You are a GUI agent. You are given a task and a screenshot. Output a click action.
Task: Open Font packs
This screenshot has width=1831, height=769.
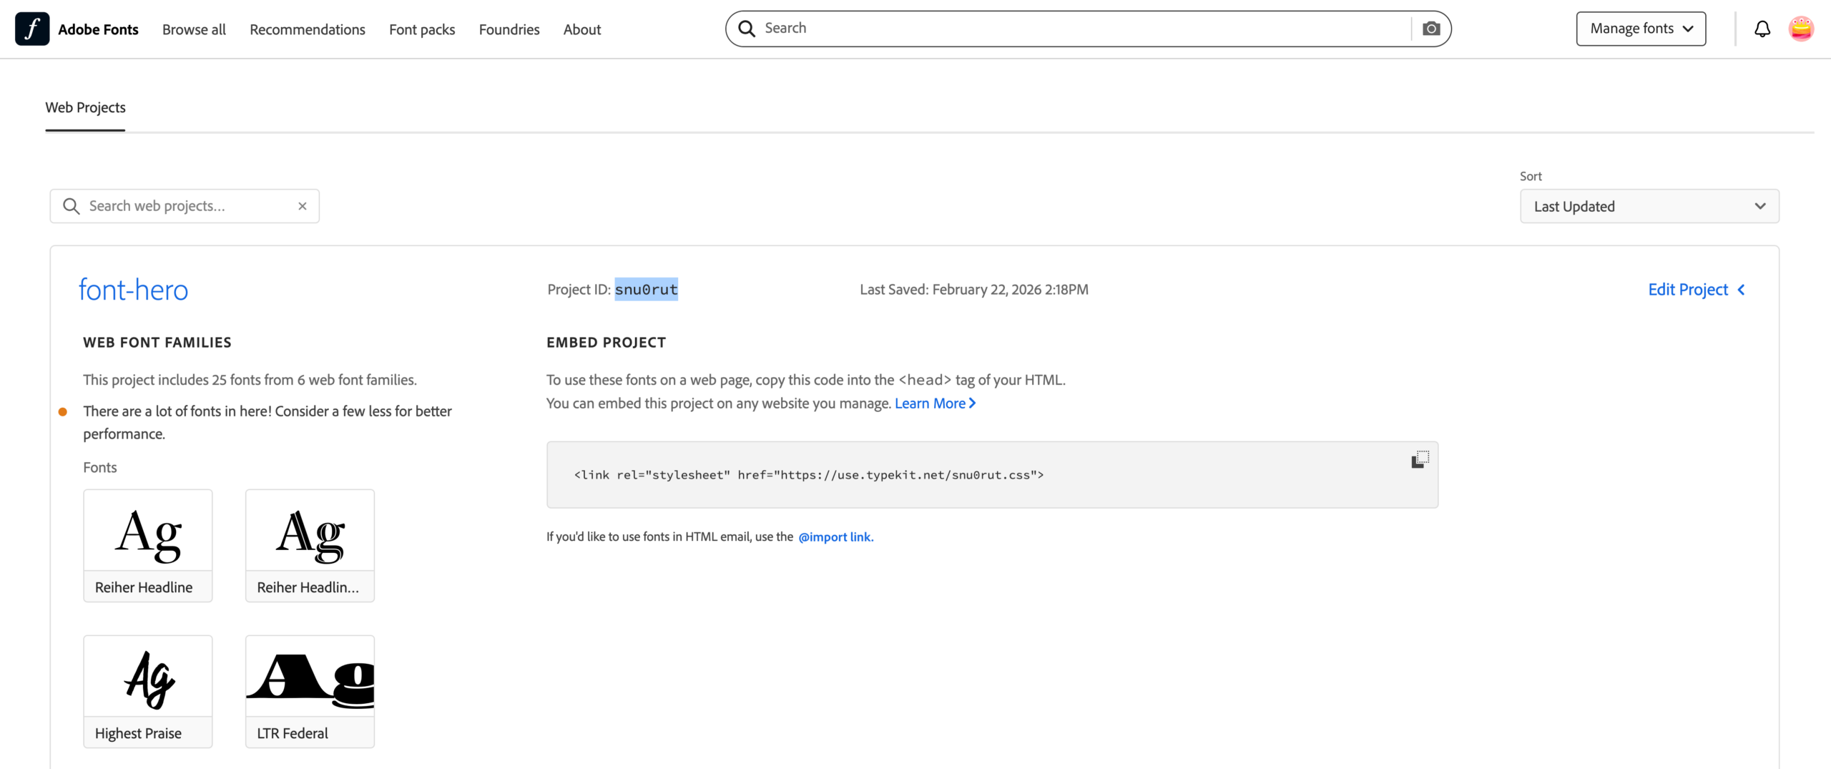click(422, 29)
